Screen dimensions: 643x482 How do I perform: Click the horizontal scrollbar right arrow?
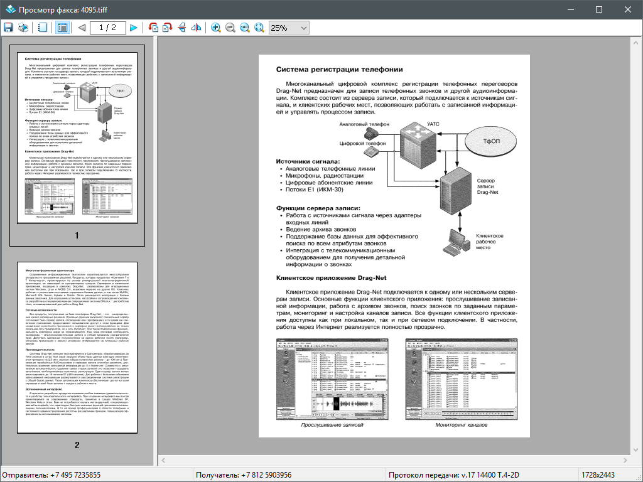(x=625, y=460)
